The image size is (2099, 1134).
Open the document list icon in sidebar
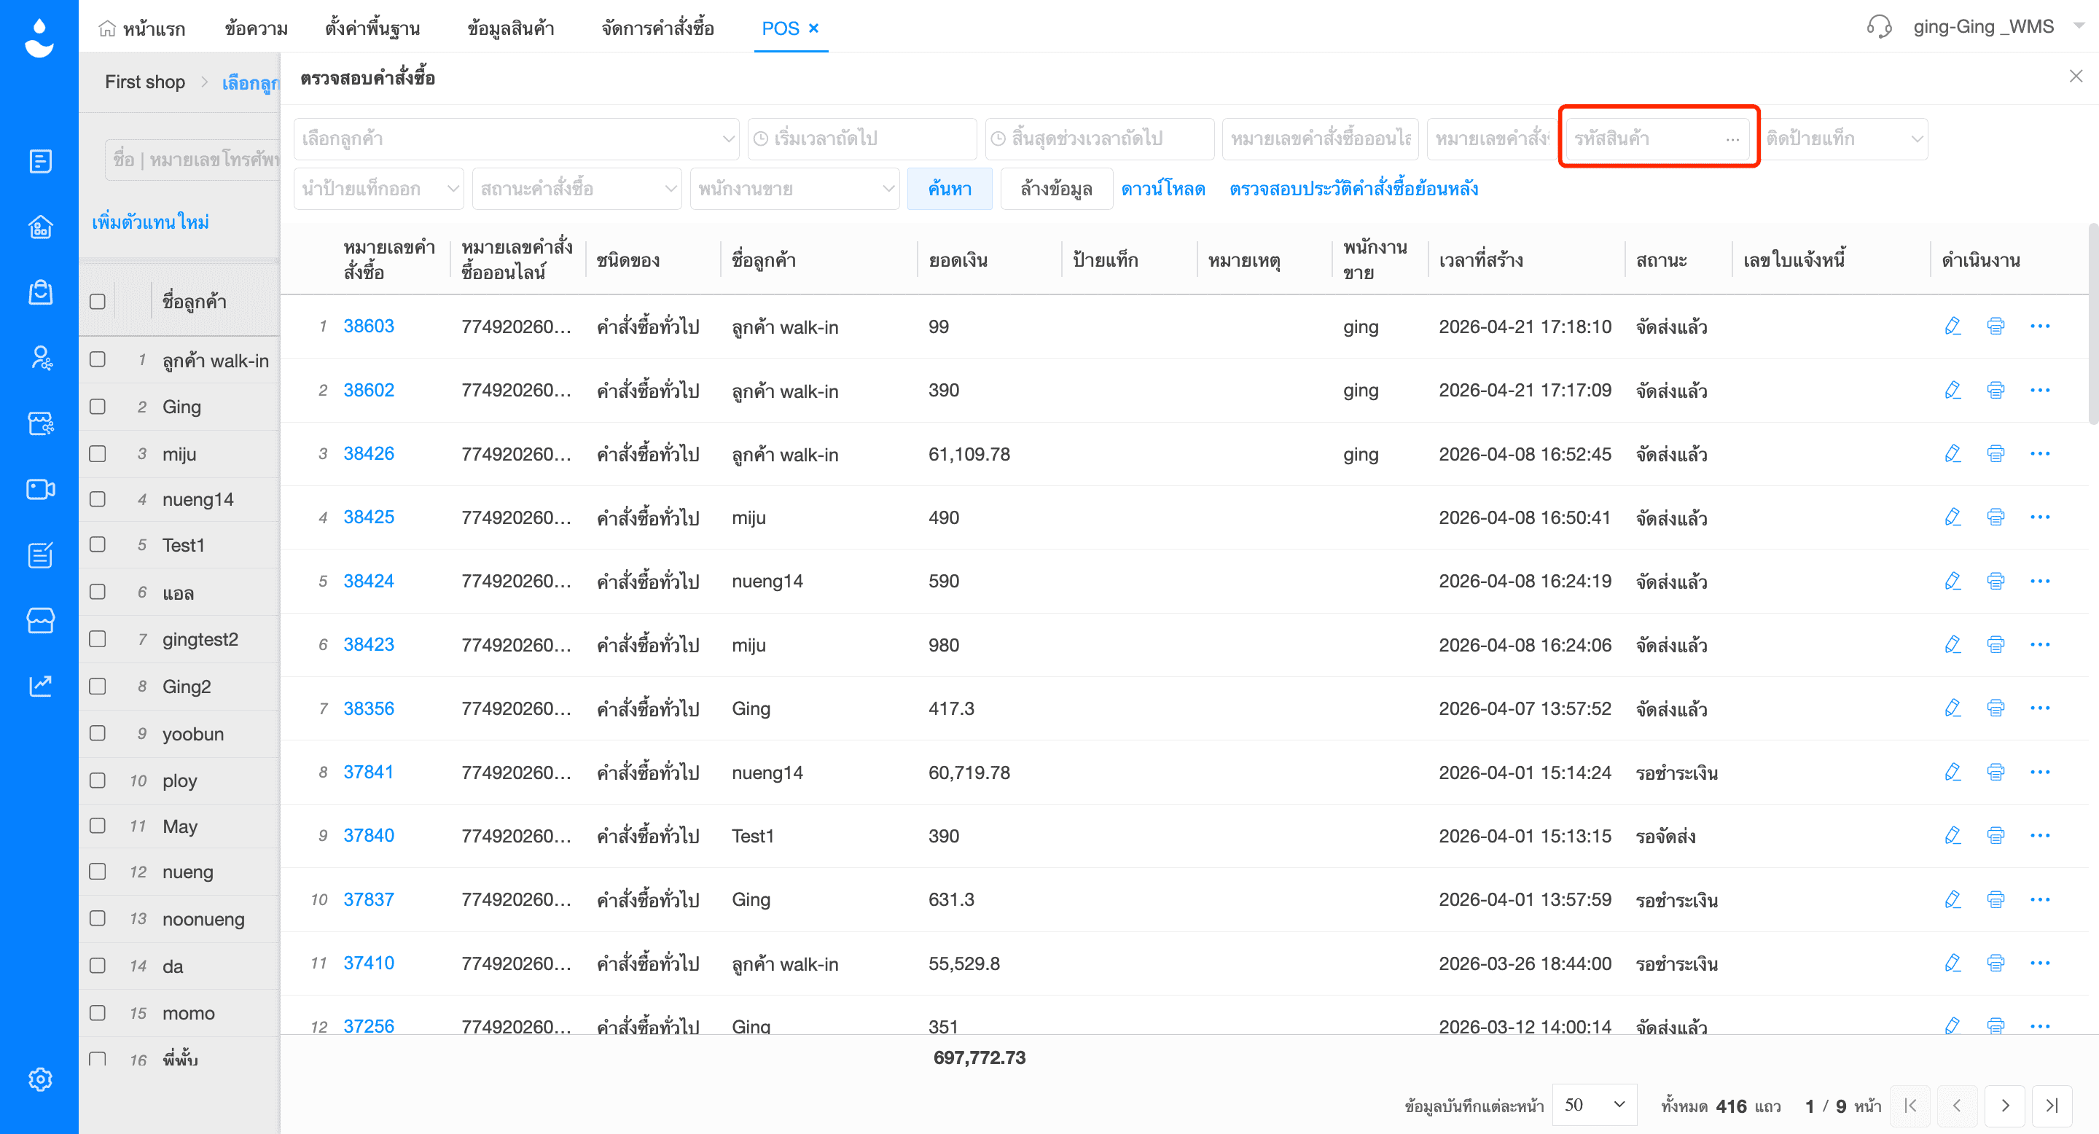tap(40, 161)
